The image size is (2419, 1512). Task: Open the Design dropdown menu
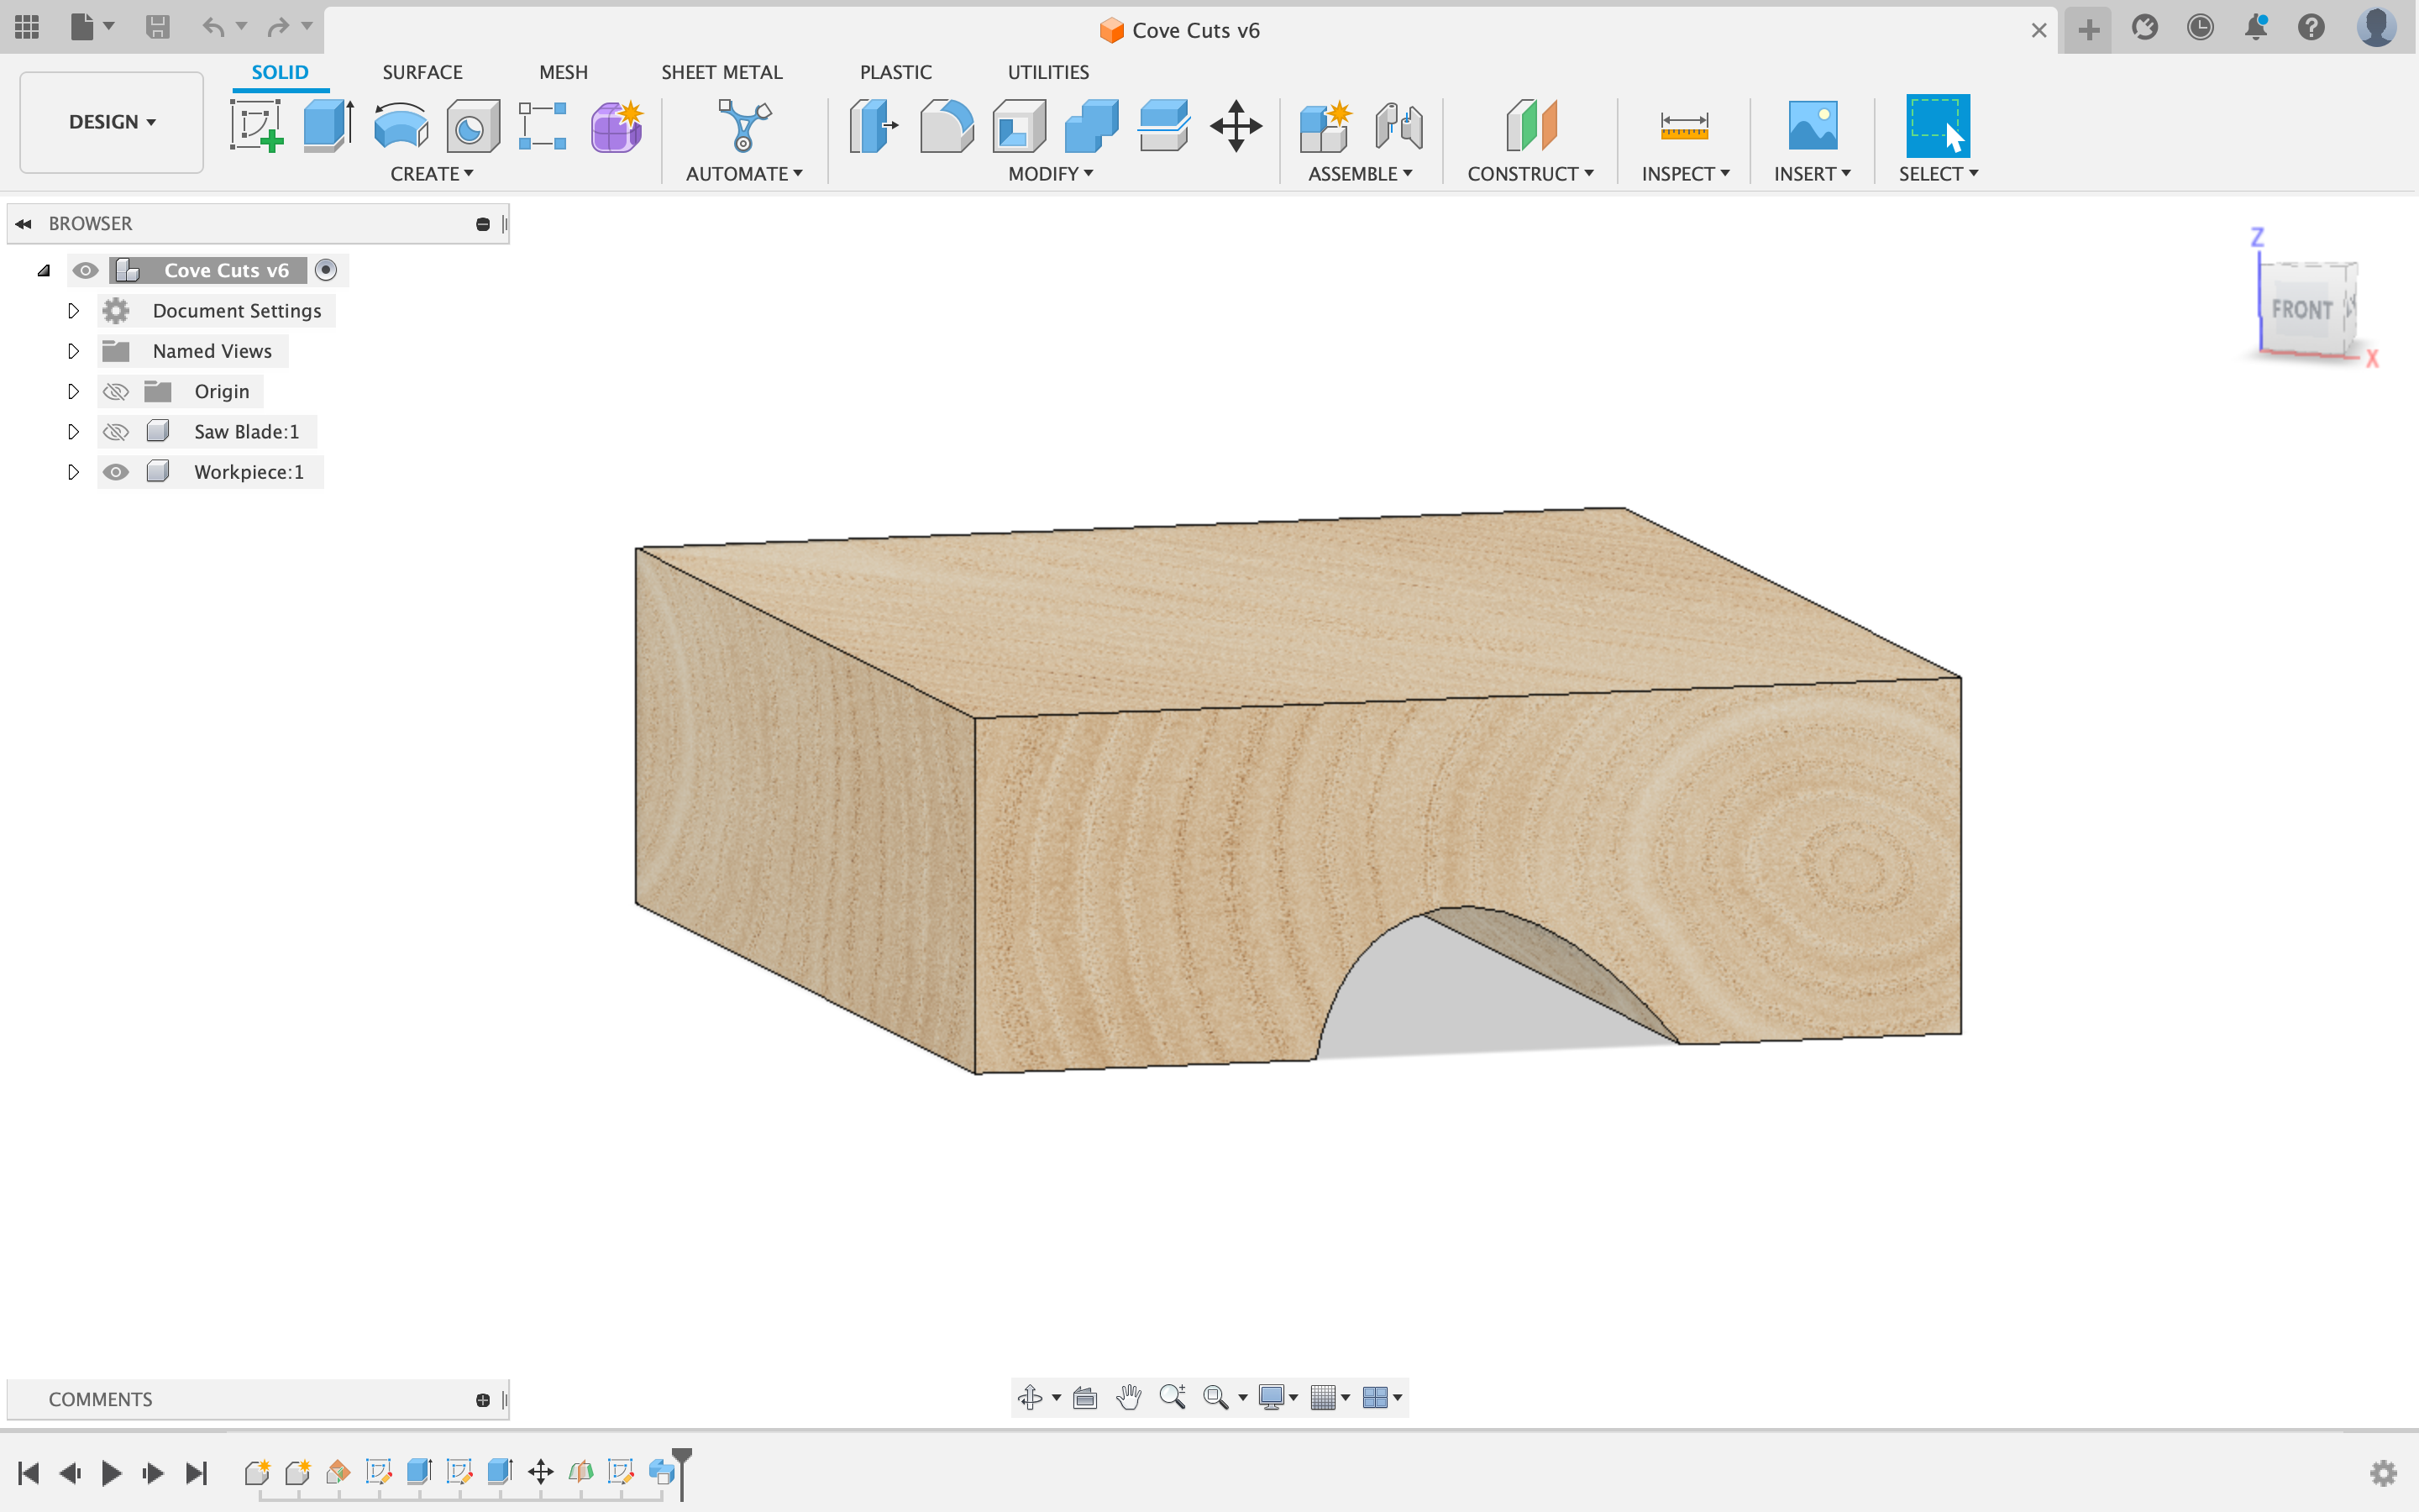(110, 118)
